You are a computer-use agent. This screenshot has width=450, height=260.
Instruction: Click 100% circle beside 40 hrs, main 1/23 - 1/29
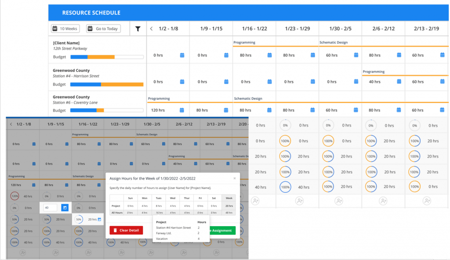(285, 187)
